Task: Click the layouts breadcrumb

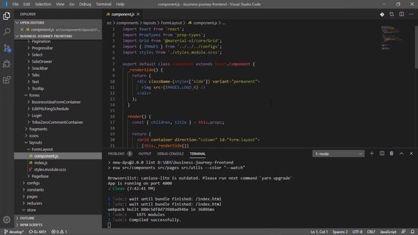Action: point(150,23)
